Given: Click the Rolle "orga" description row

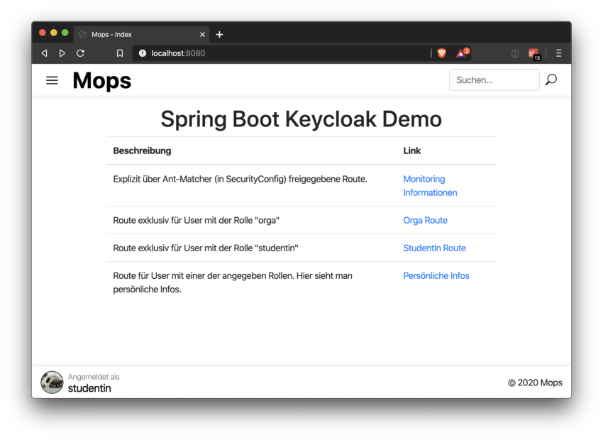Looking at the screenshot, I should click(196, 221).
